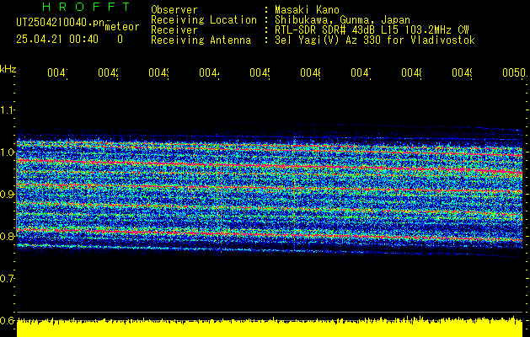This screenshot has height=337, width=530.
Task: Click the yellow signal level bar graph
Action: pyautogui.click(x=270, y=327)
